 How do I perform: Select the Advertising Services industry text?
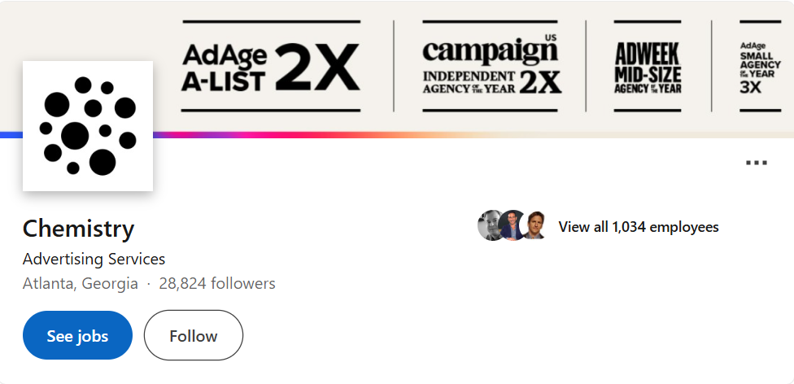(94, 260)
